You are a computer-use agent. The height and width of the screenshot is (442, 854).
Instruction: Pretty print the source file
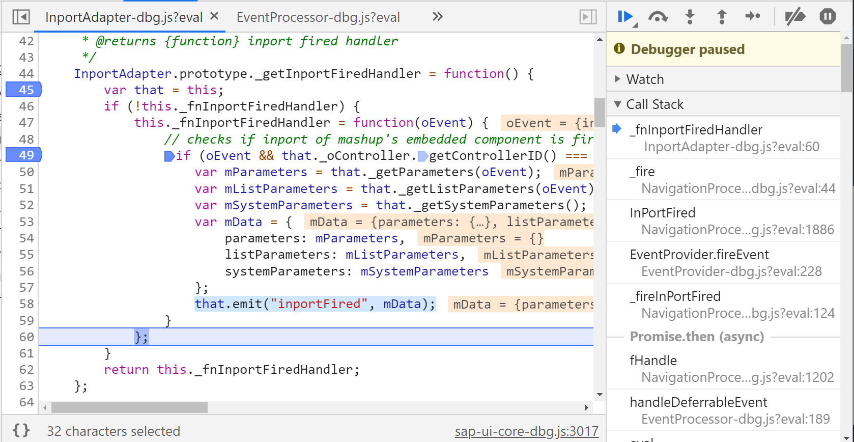coord(21,430)
